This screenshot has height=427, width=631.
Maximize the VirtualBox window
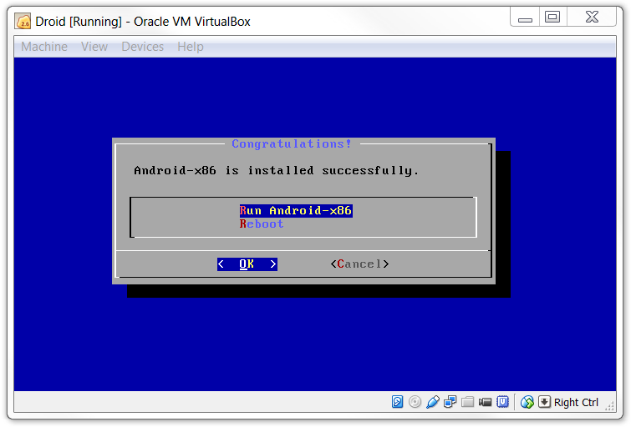pyautogui.click(x=552, y=18)
